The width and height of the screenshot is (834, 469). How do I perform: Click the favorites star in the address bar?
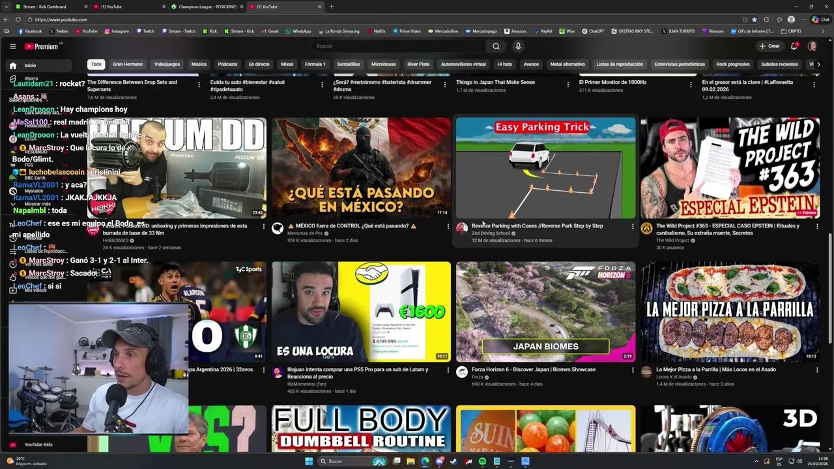[755, 20]
